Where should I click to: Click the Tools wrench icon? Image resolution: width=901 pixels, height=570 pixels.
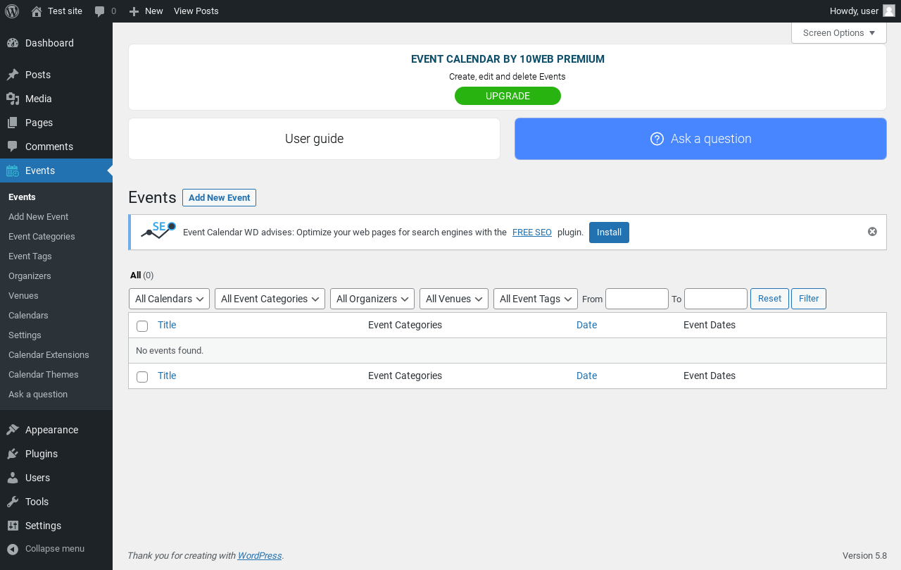[13, 502]
